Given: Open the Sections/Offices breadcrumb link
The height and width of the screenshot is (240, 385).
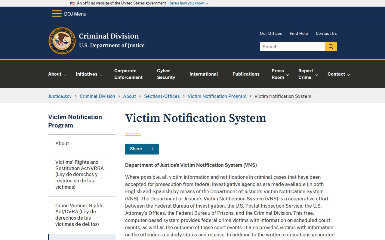Looking at the screenshot, I should pyautogui.click(x=162, y=96).
